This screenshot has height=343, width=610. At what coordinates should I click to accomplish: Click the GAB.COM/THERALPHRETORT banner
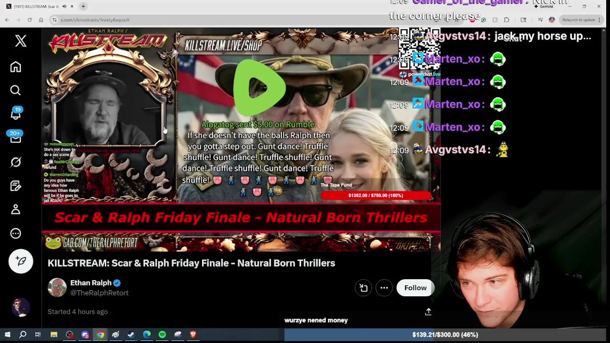(x=100, y=243)
